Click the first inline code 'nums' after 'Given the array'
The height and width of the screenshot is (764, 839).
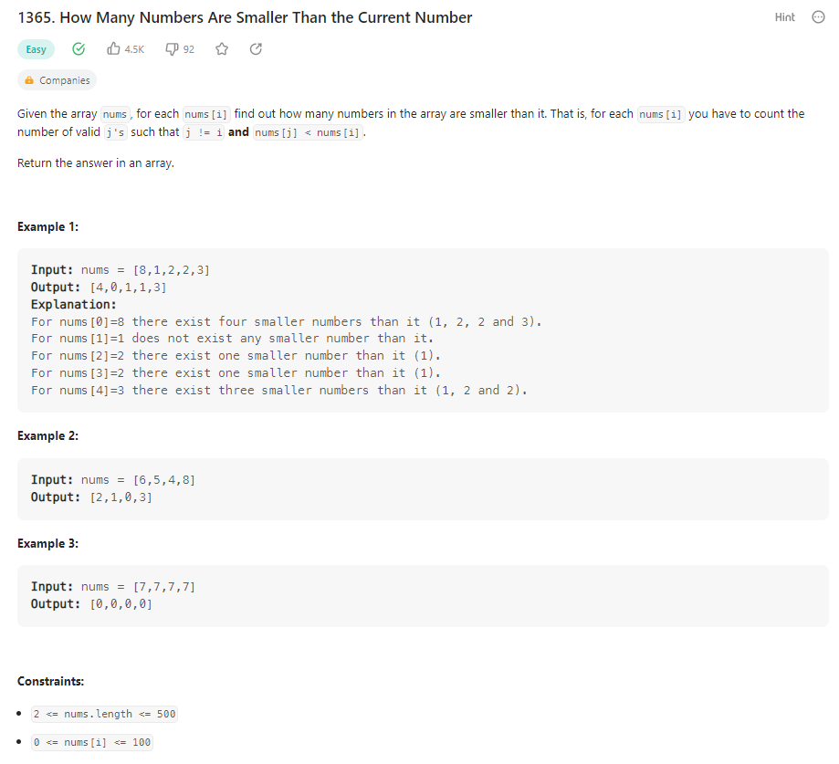pos(115,114)
